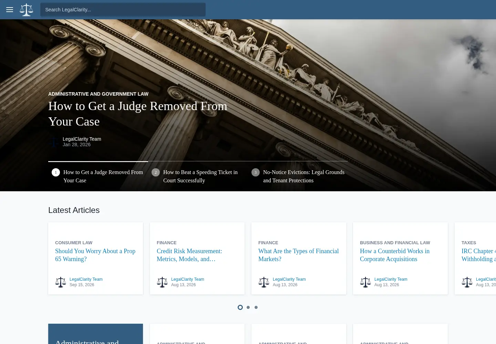Screen dimensions: 496x344
Task: Click Finance label above Credit Risk article
Action: [167, 243]
